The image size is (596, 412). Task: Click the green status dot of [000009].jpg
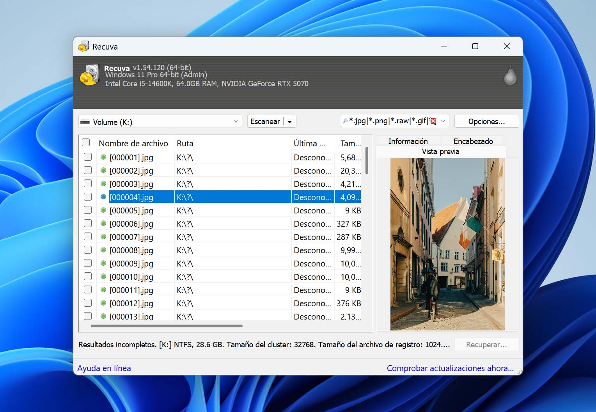tap(103, 263)
